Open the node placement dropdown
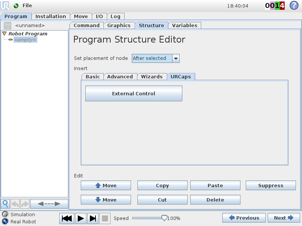This screenshot has width=302, height=226. (x=176, y=58)
